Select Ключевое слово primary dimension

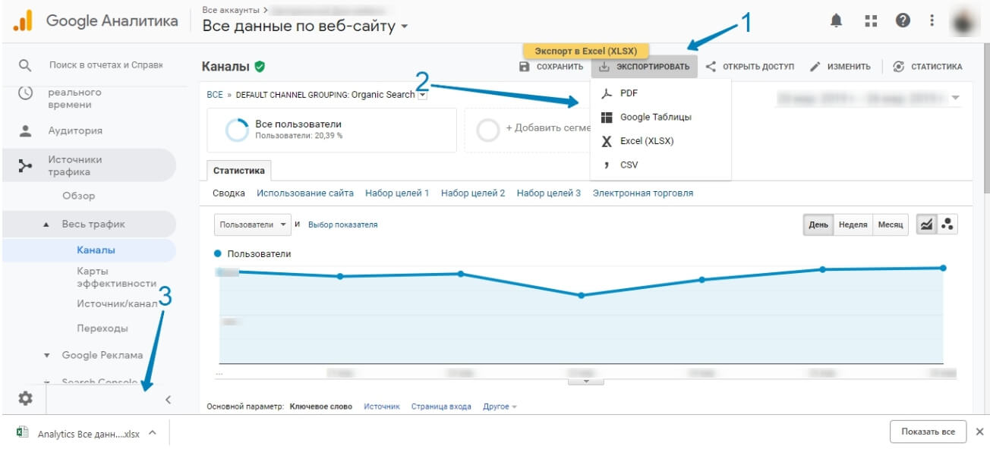point(321,407)
